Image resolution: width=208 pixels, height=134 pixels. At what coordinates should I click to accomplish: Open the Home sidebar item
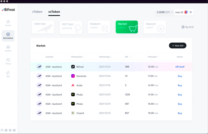8,23
